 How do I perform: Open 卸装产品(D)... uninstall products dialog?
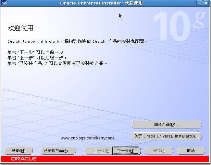(167, 125)
